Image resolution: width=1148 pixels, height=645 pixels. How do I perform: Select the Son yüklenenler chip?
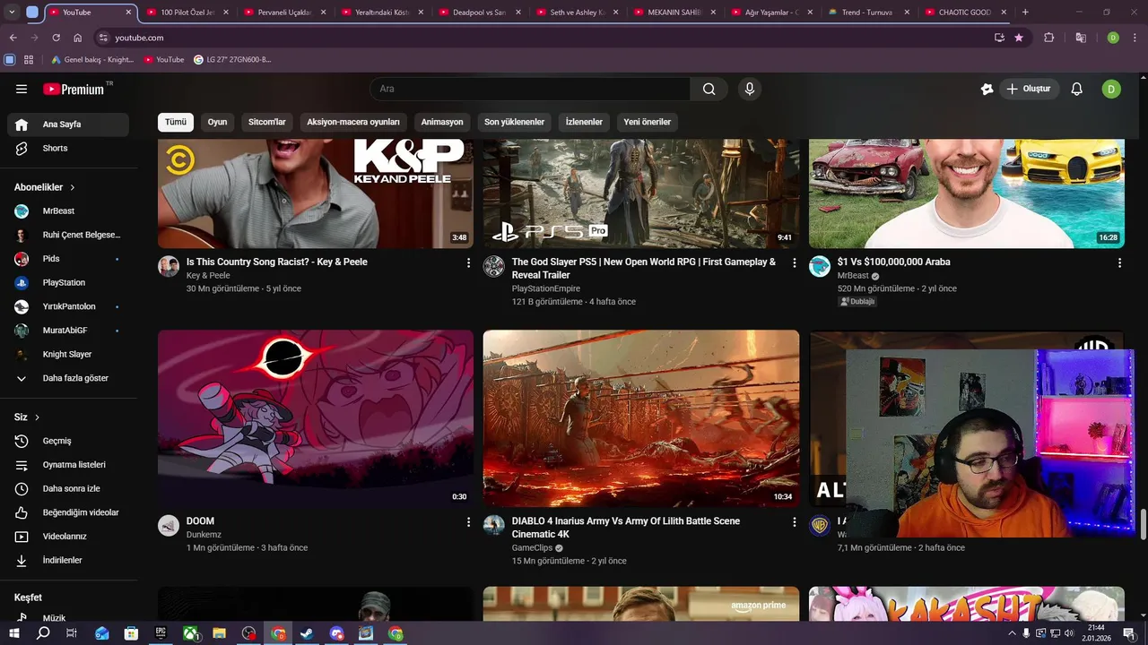click(514, 122)
